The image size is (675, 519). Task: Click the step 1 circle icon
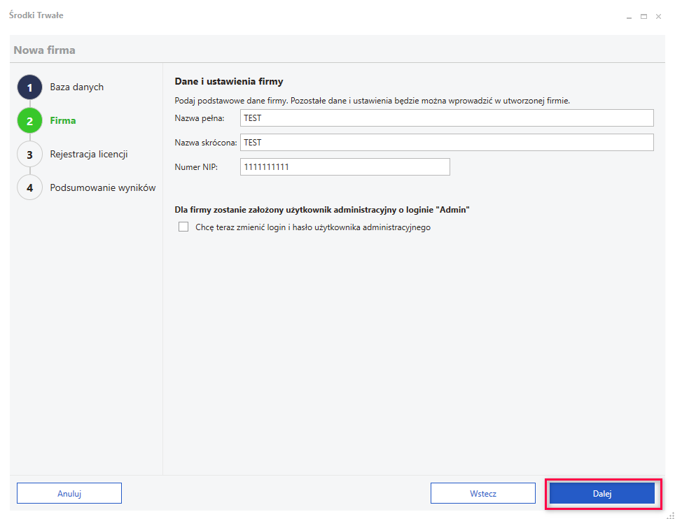point(29,87)
